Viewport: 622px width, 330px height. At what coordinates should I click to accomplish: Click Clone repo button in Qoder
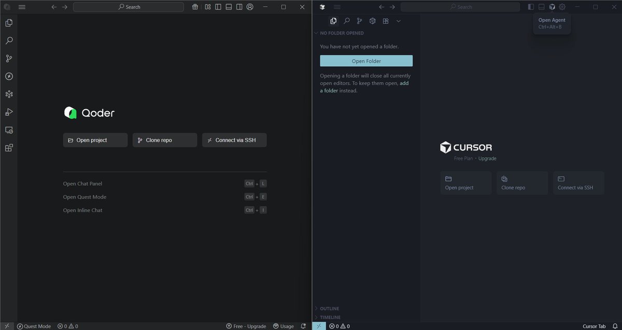point(165,140)
